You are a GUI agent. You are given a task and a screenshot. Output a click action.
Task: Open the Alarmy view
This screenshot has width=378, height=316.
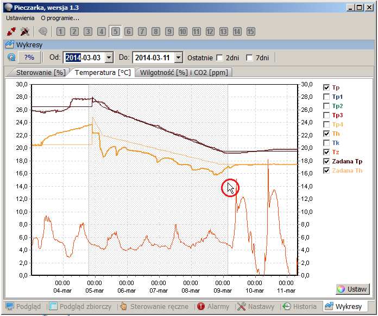pyautogui.click(x=213, y=307)
